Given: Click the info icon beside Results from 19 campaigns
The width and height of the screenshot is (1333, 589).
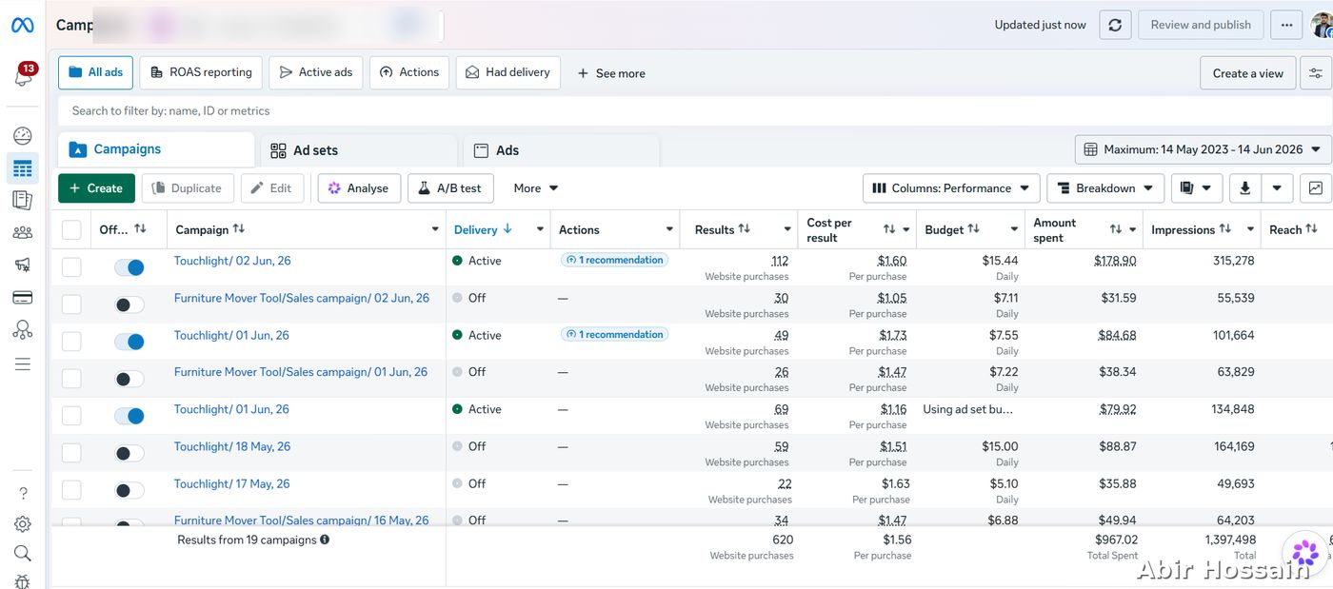Looking at the screenshot, I should [x=325, y=540].
